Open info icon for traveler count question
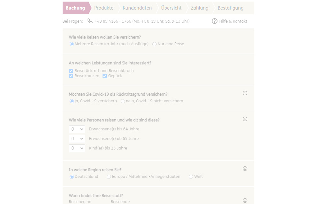Image resolution: width=315 pixels, height=204 pixels. [245, 119]
